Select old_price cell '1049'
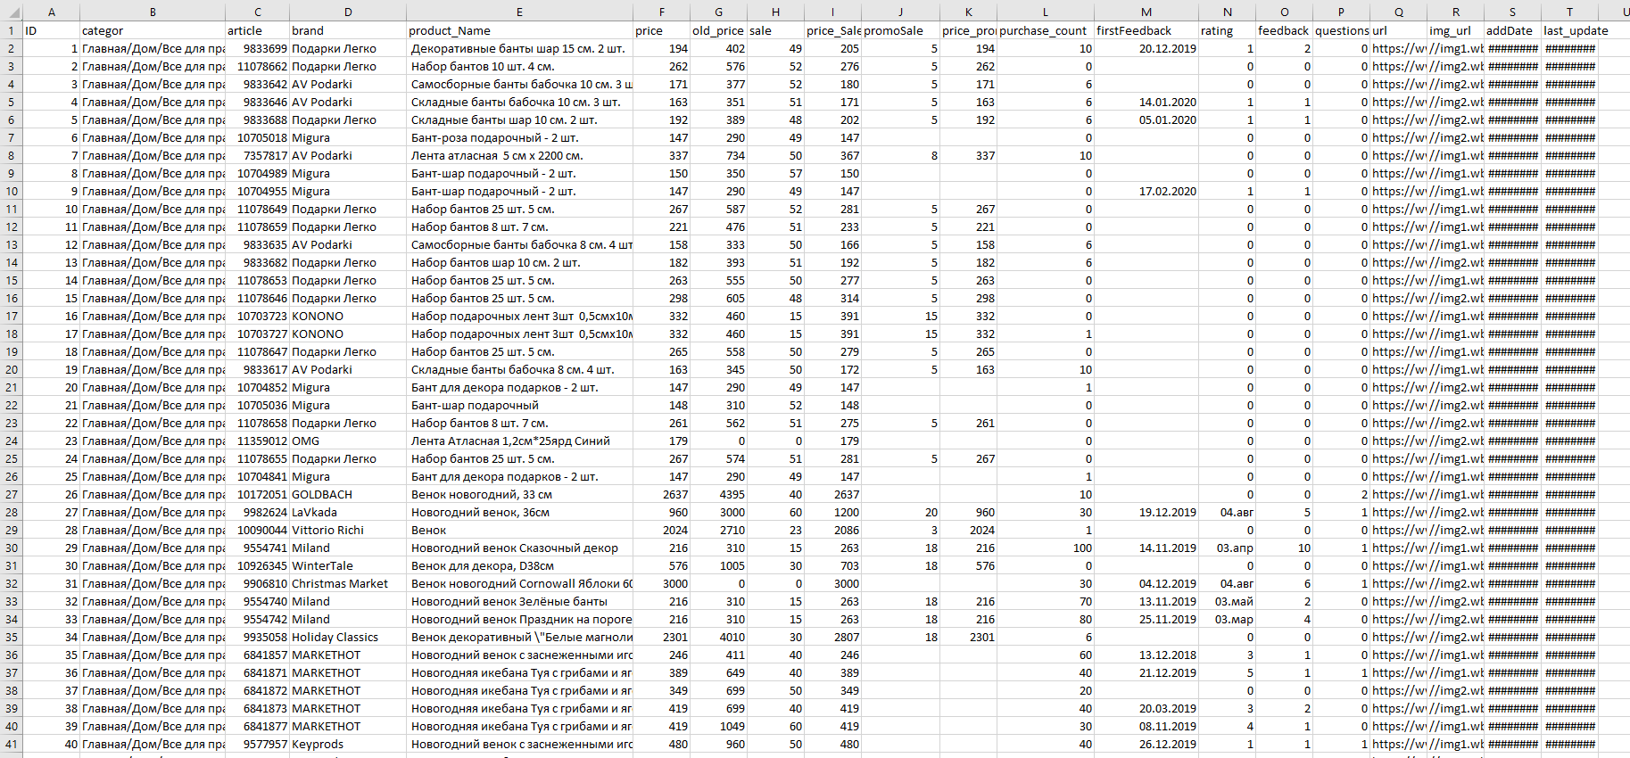 (x=718, y=726)
